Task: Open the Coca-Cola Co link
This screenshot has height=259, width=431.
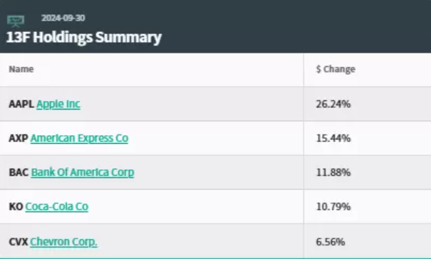Action: [x=57, y=206]
